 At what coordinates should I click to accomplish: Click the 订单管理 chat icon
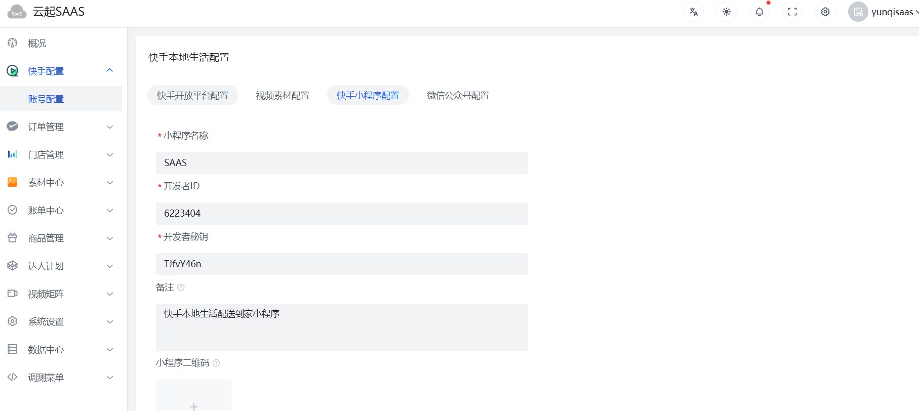click(13, 127)
